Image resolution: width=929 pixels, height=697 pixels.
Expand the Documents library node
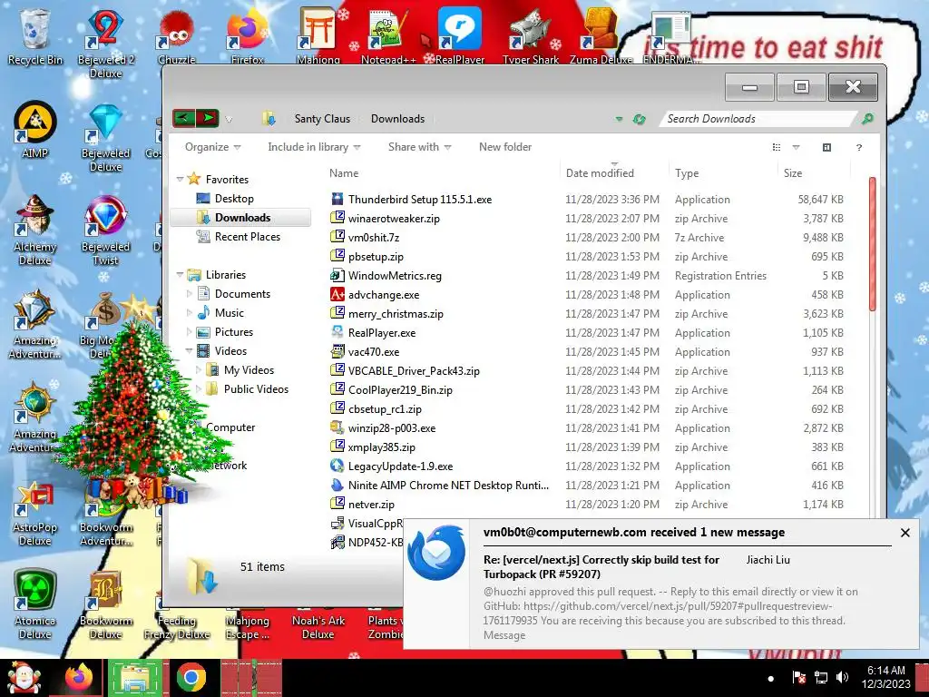coord(190,293)
